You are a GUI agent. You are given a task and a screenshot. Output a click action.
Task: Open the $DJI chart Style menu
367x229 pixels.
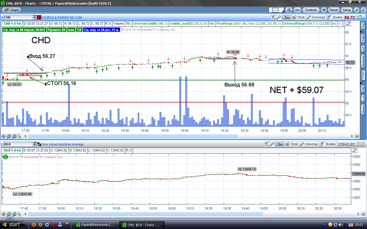[292, 144]
